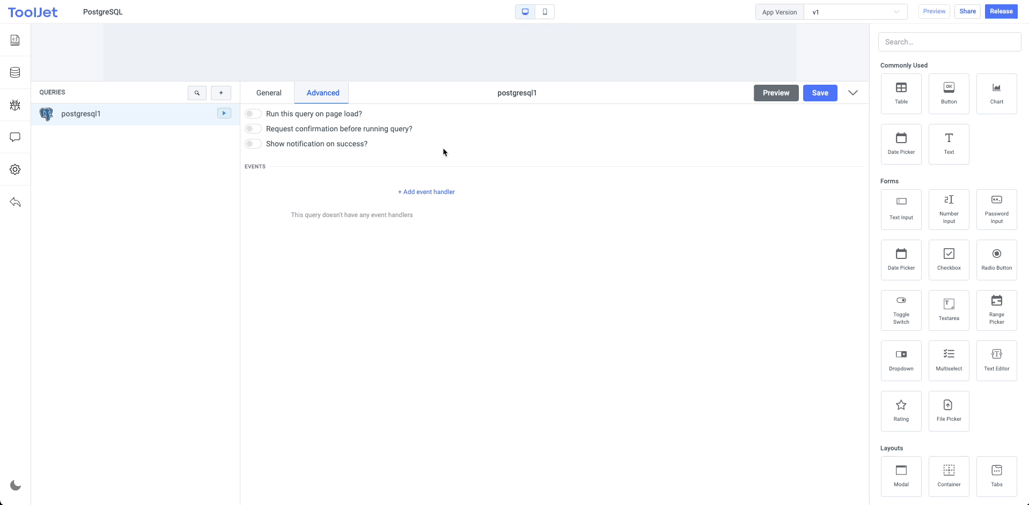Collapse query panel using chevron arrow
The height and width of the screenshot is (505, 1029).
coord(852,93)
